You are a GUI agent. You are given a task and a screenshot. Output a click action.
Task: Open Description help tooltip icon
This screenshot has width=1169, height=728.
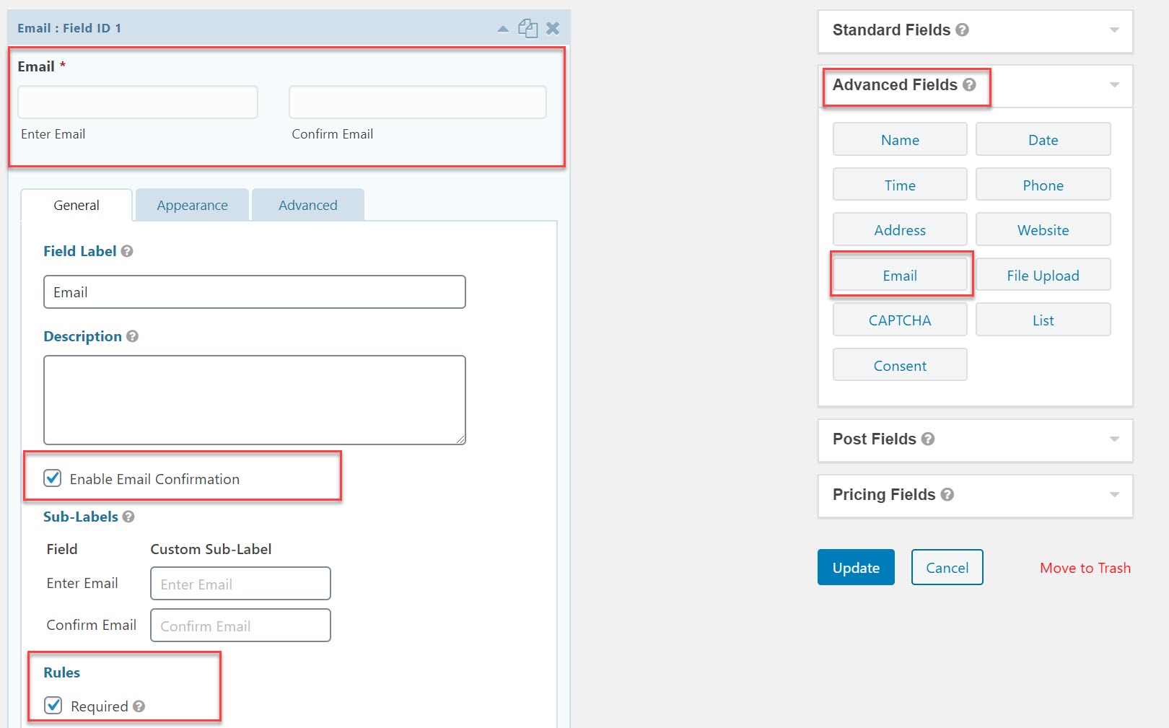(x=132, y=336)
